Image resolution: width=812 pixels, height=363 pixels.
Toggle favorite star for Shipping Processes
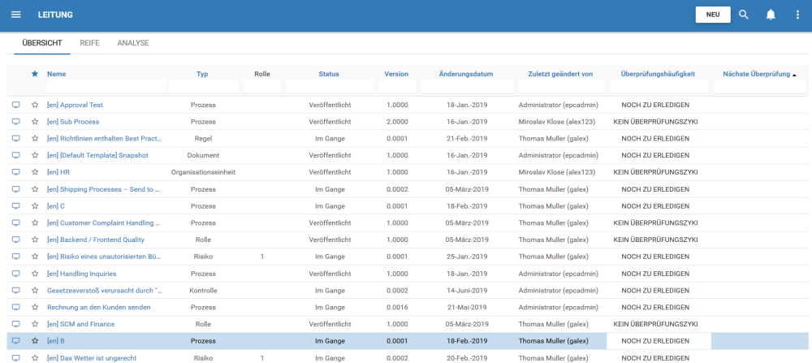[x=35, y=189]
